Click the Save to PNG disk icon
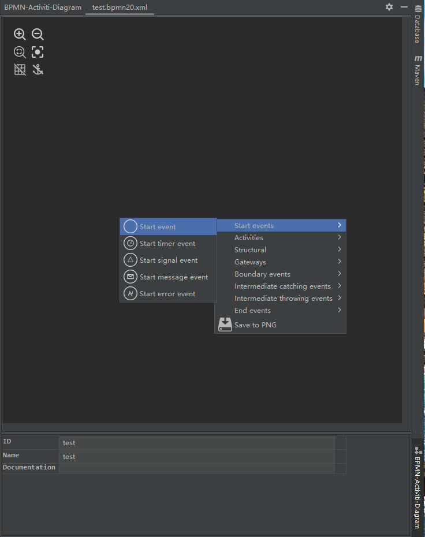Viewport: 425px width, 537px height. pyautogui.click(x=225, y=325)
